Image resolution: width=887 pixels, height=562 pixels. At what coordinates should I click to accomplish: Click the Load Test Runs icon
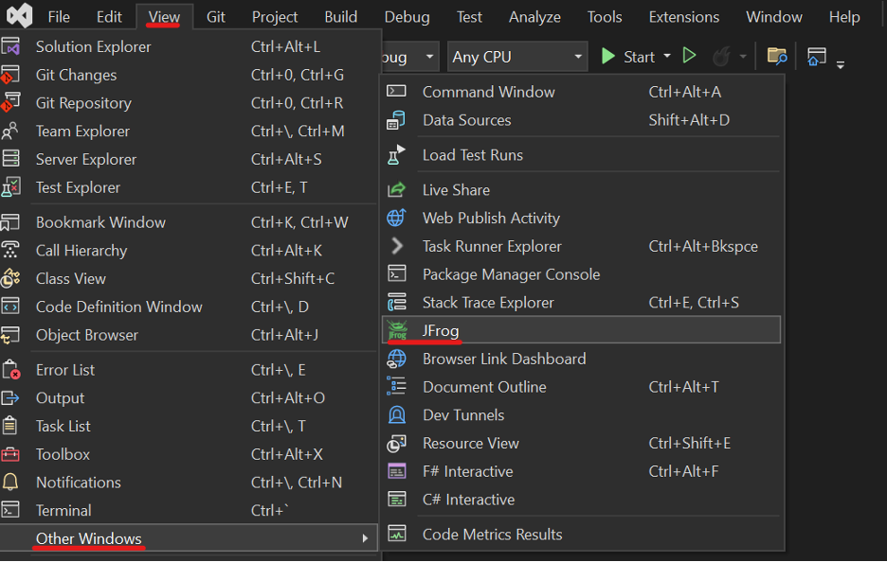[397, 155]
